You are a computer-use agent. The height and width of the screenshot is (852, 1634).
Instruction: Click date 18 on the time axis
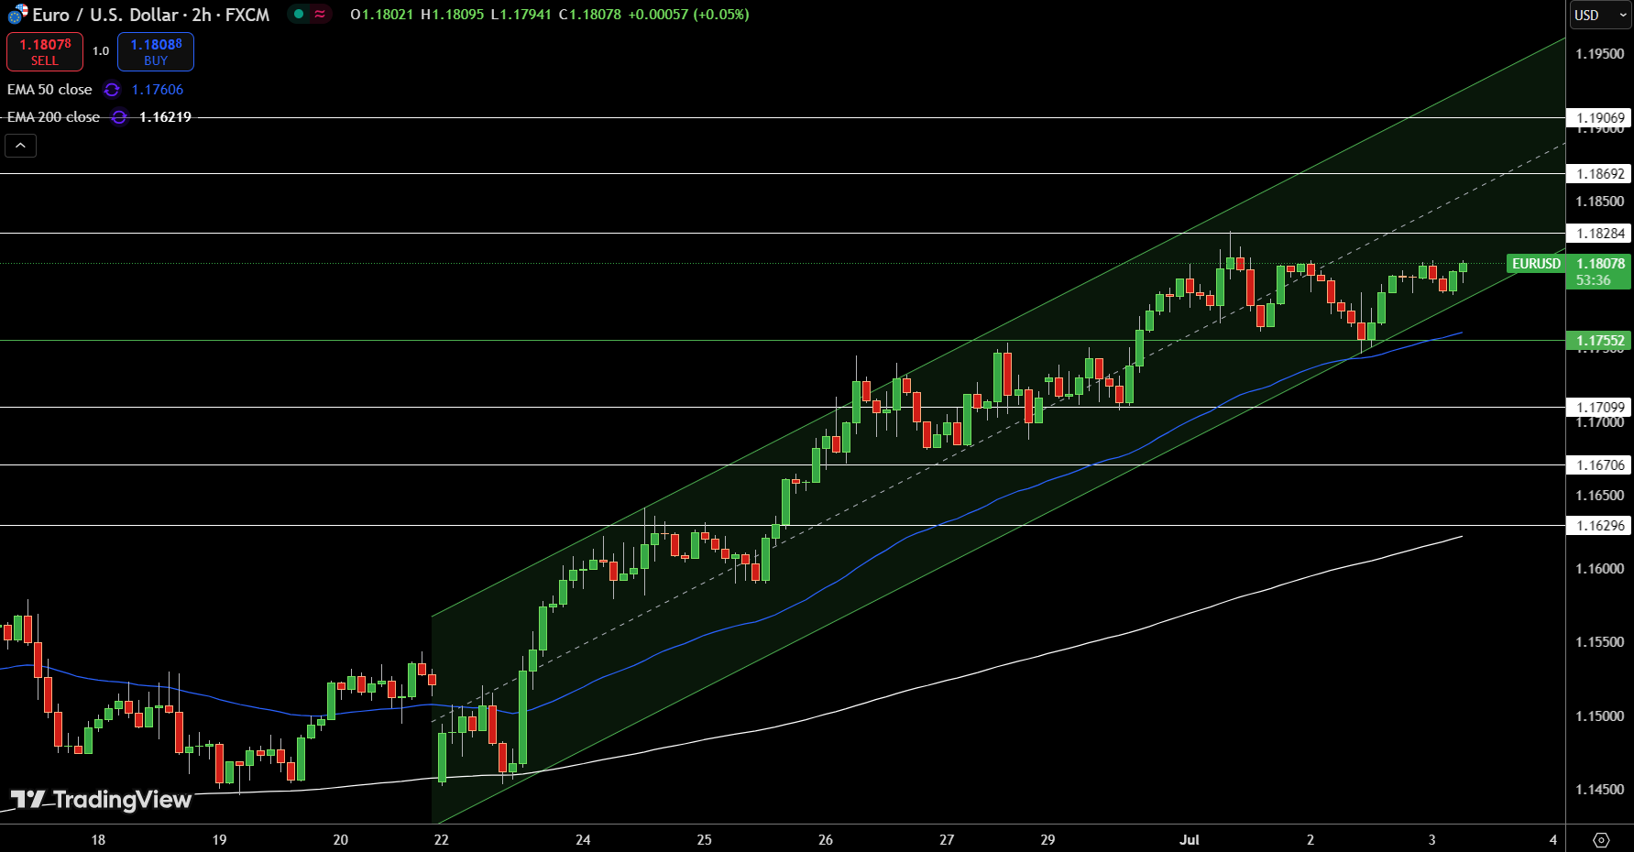point(98,839)
